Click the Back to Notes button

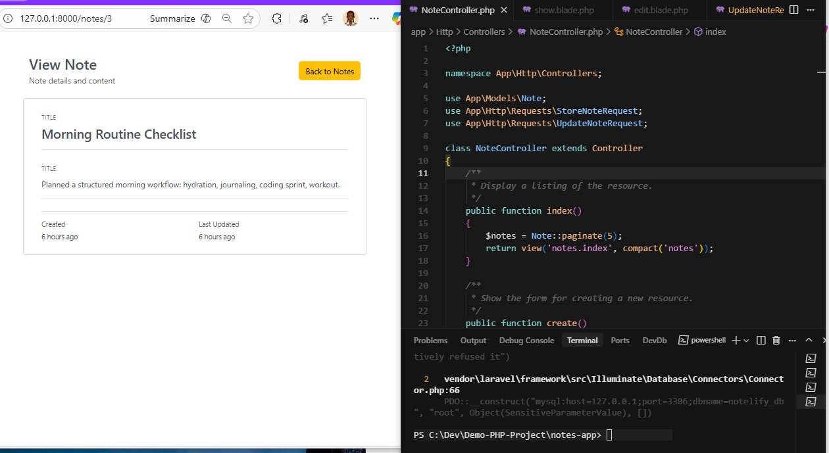329,71
